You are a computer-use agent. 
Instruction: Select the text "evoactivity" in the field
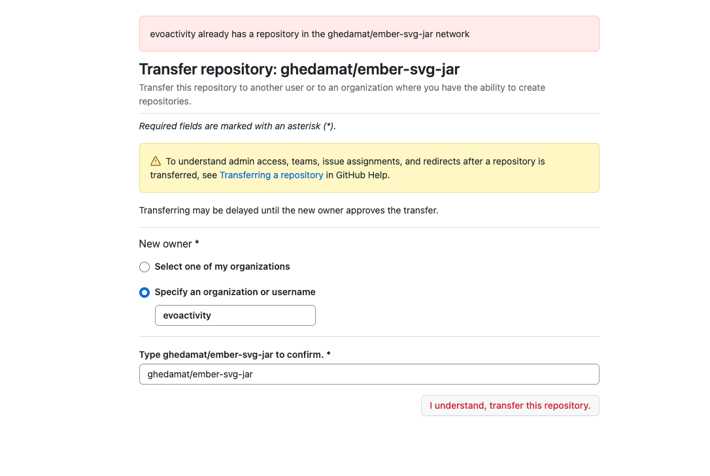coord(187,315)
